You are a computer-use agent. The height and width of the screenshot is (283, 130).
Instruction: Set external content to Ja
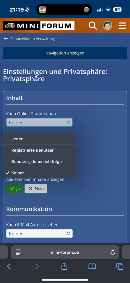pyautogui.click(x=15, y=189)
